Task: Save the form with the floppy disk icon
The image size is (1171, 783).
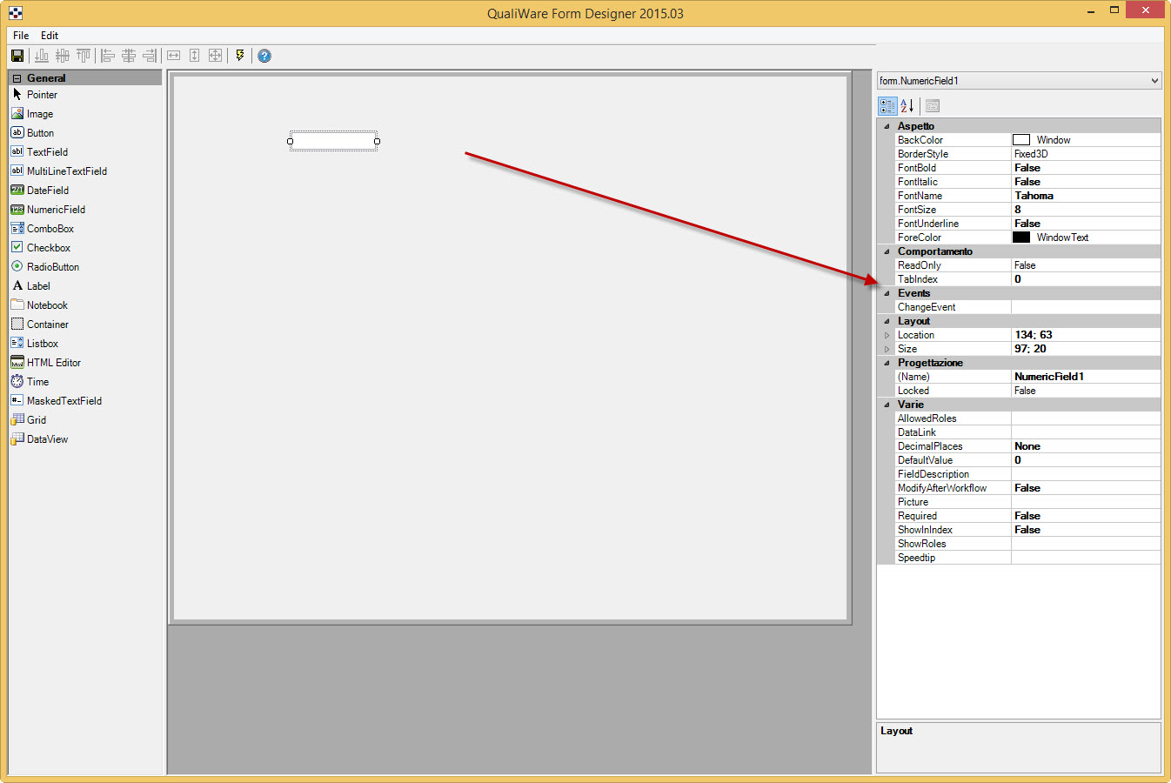Action: (17, 56)
